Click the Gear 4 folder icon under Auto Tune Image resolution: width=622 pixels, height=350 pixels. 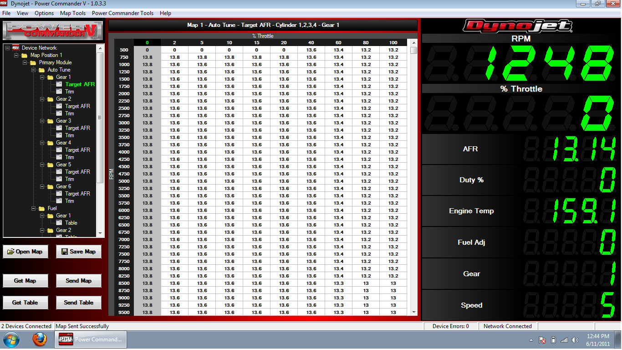coord(50,143)
